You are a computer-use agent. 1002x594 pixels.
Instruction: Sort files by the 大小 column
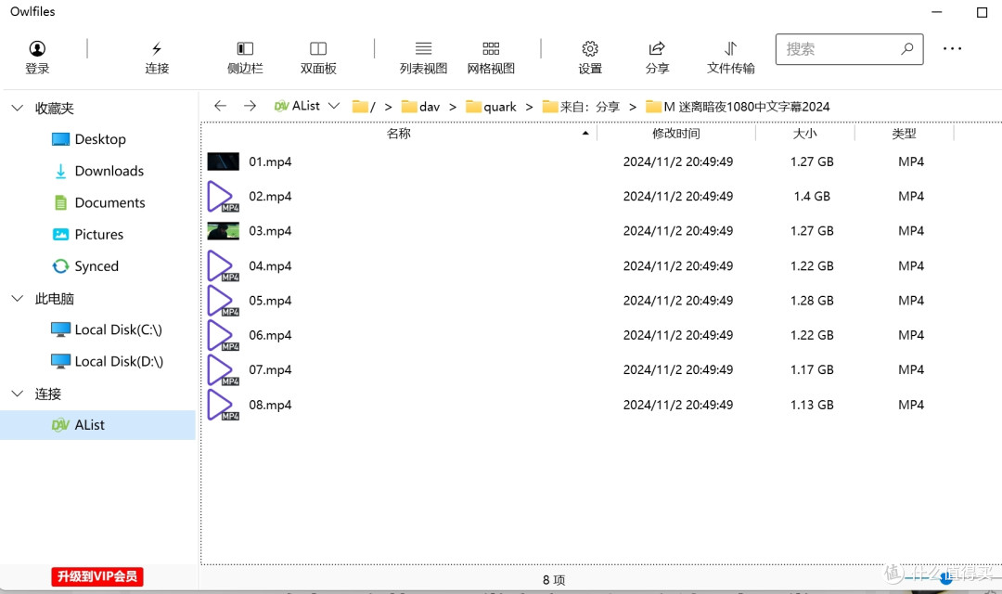point(805,133)
